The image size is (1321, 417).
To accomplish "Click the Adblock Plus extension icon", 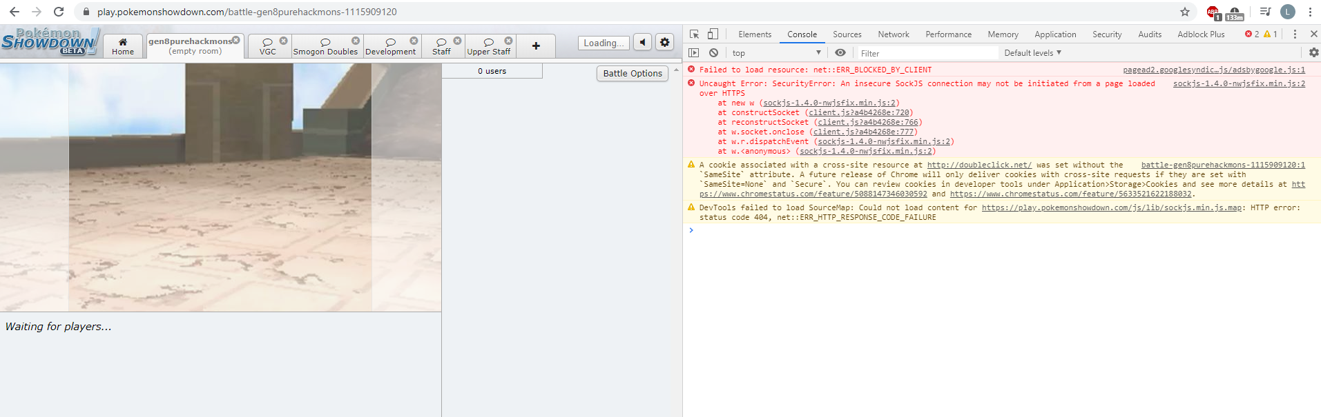I will pos(1212,12).
